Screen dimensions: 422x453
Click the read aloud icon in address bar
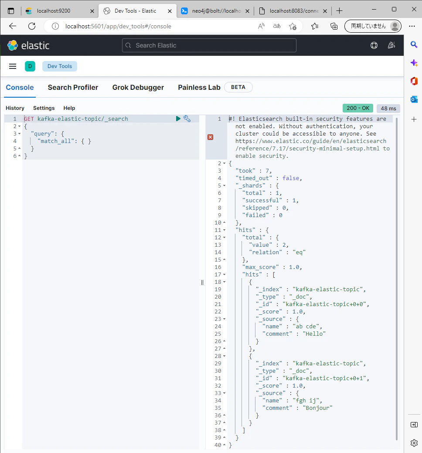(261, 26)
